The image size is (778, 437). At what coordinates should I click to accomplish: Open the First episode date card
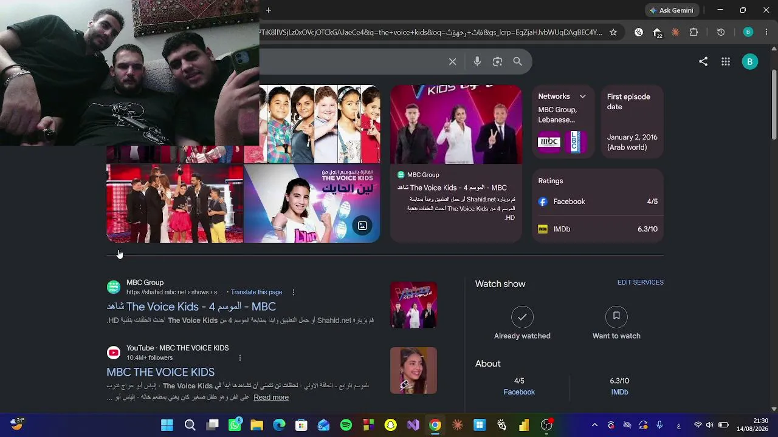pos(632,122)
